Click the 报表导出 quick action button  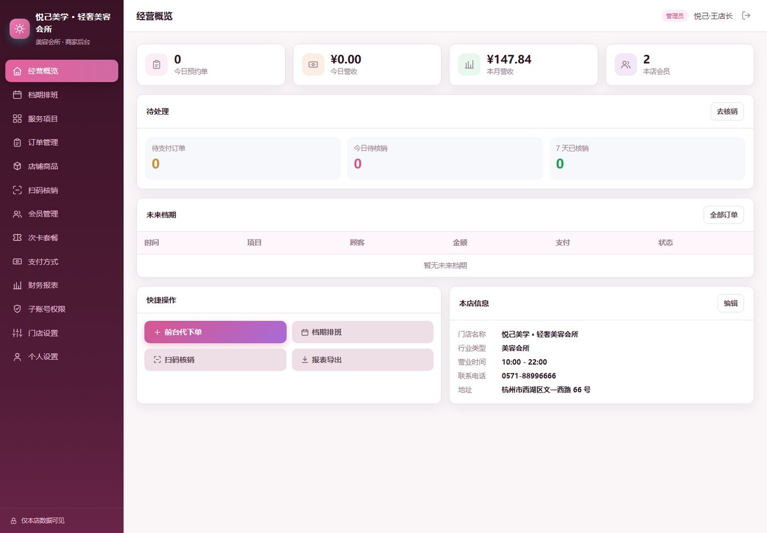pos(363,360)
